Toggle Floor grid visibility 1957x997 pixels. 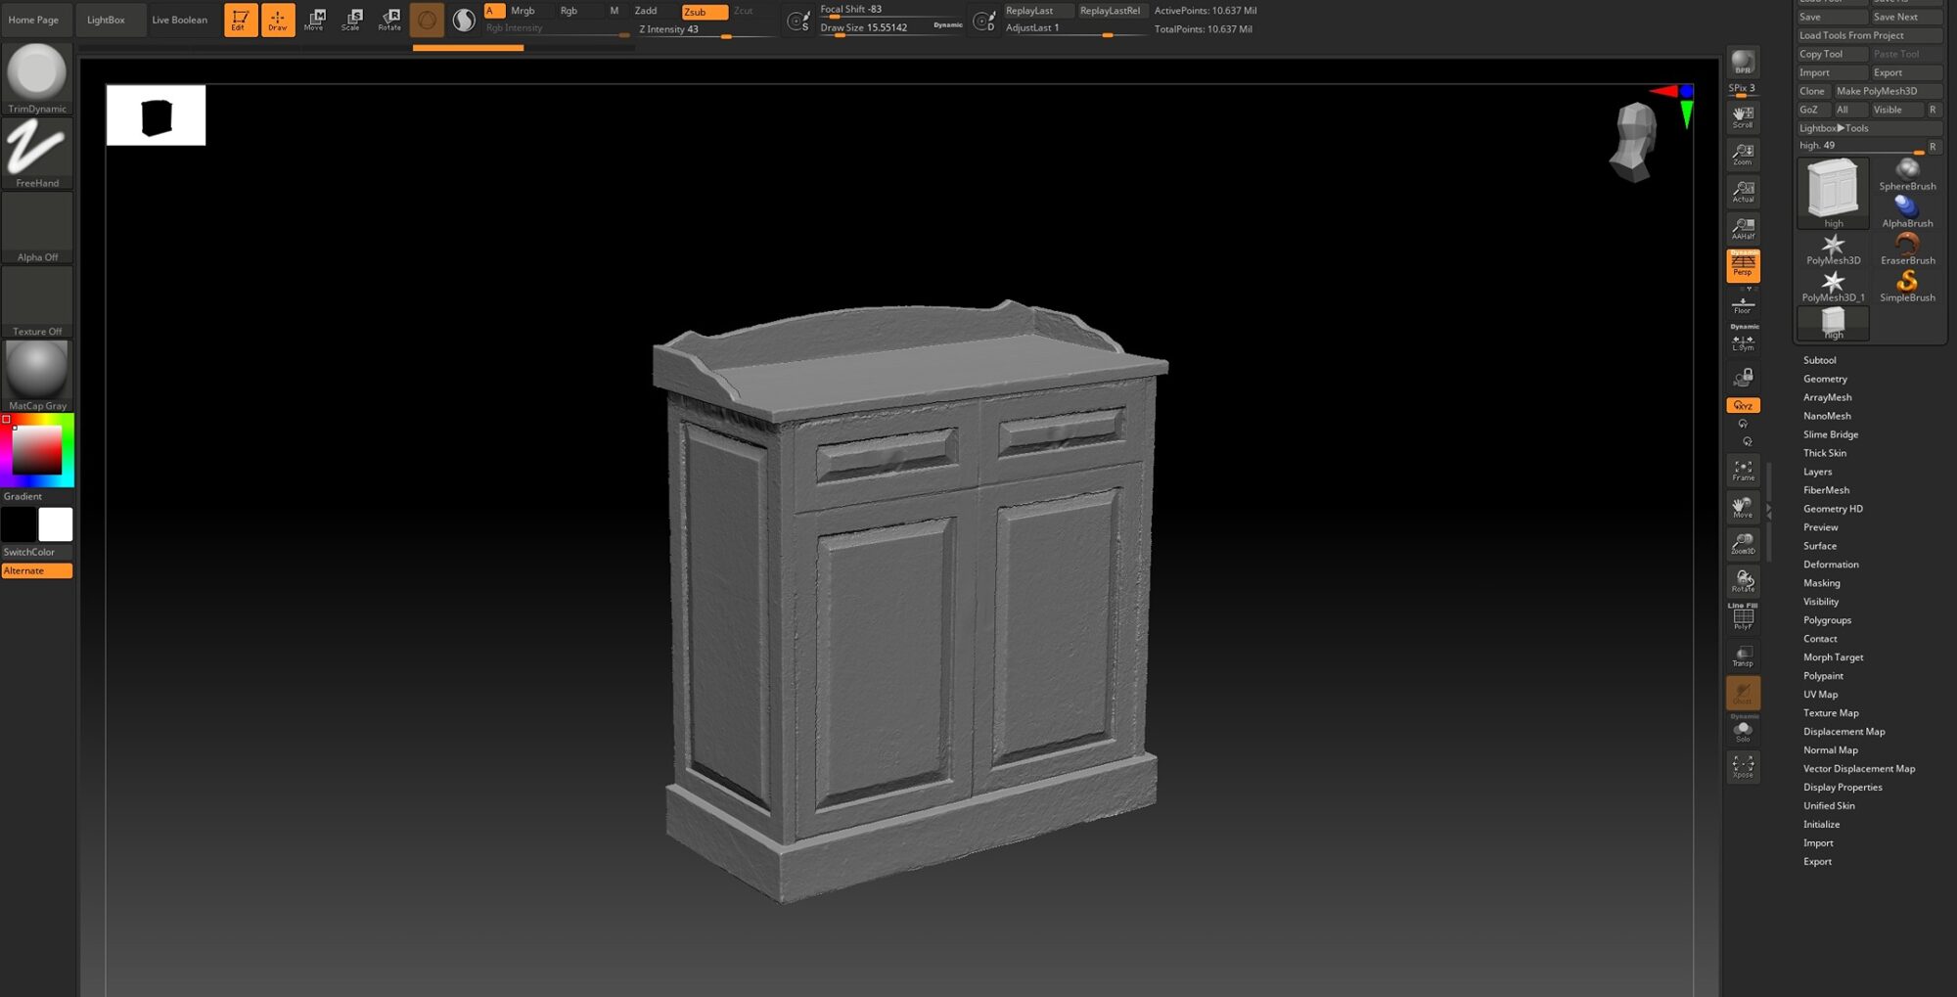(x=1743, y=303)
